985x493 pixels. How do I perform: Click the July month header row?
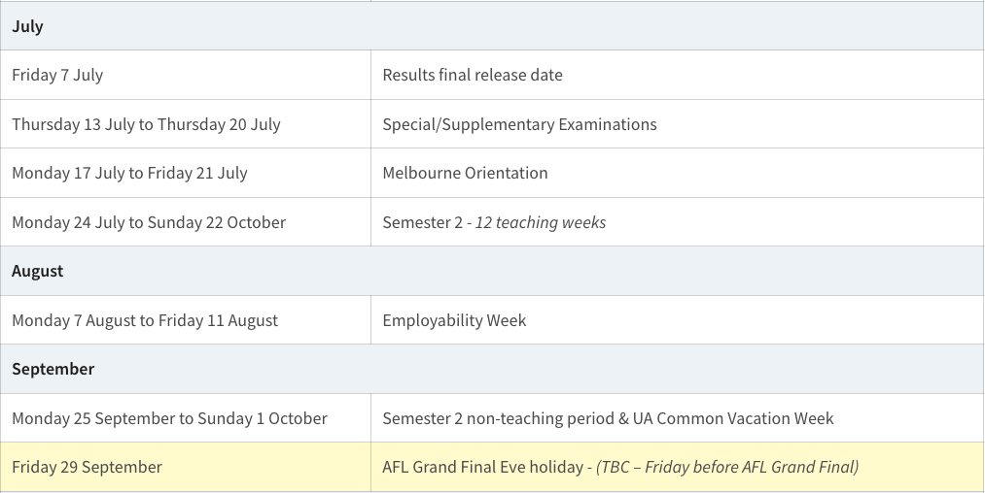coord(28,26)
